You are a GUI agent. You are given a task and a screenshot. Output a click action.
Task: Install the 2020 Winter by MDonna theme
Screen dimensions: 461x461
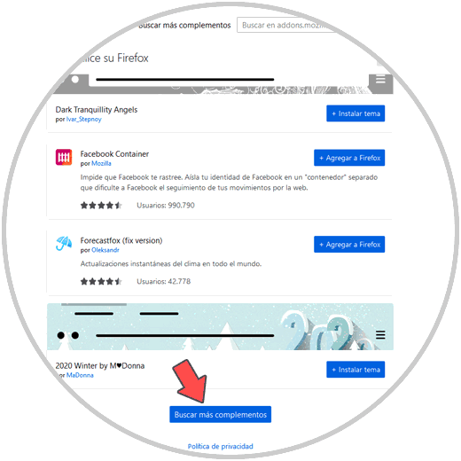click(356, 369)
